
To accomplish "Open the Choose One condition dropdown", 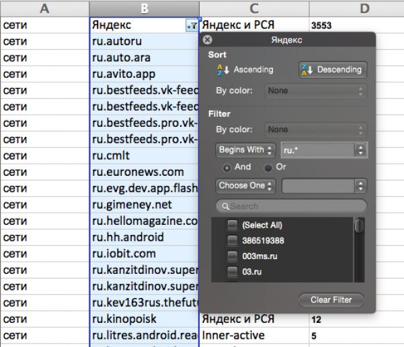I will [x=245, y=186].
